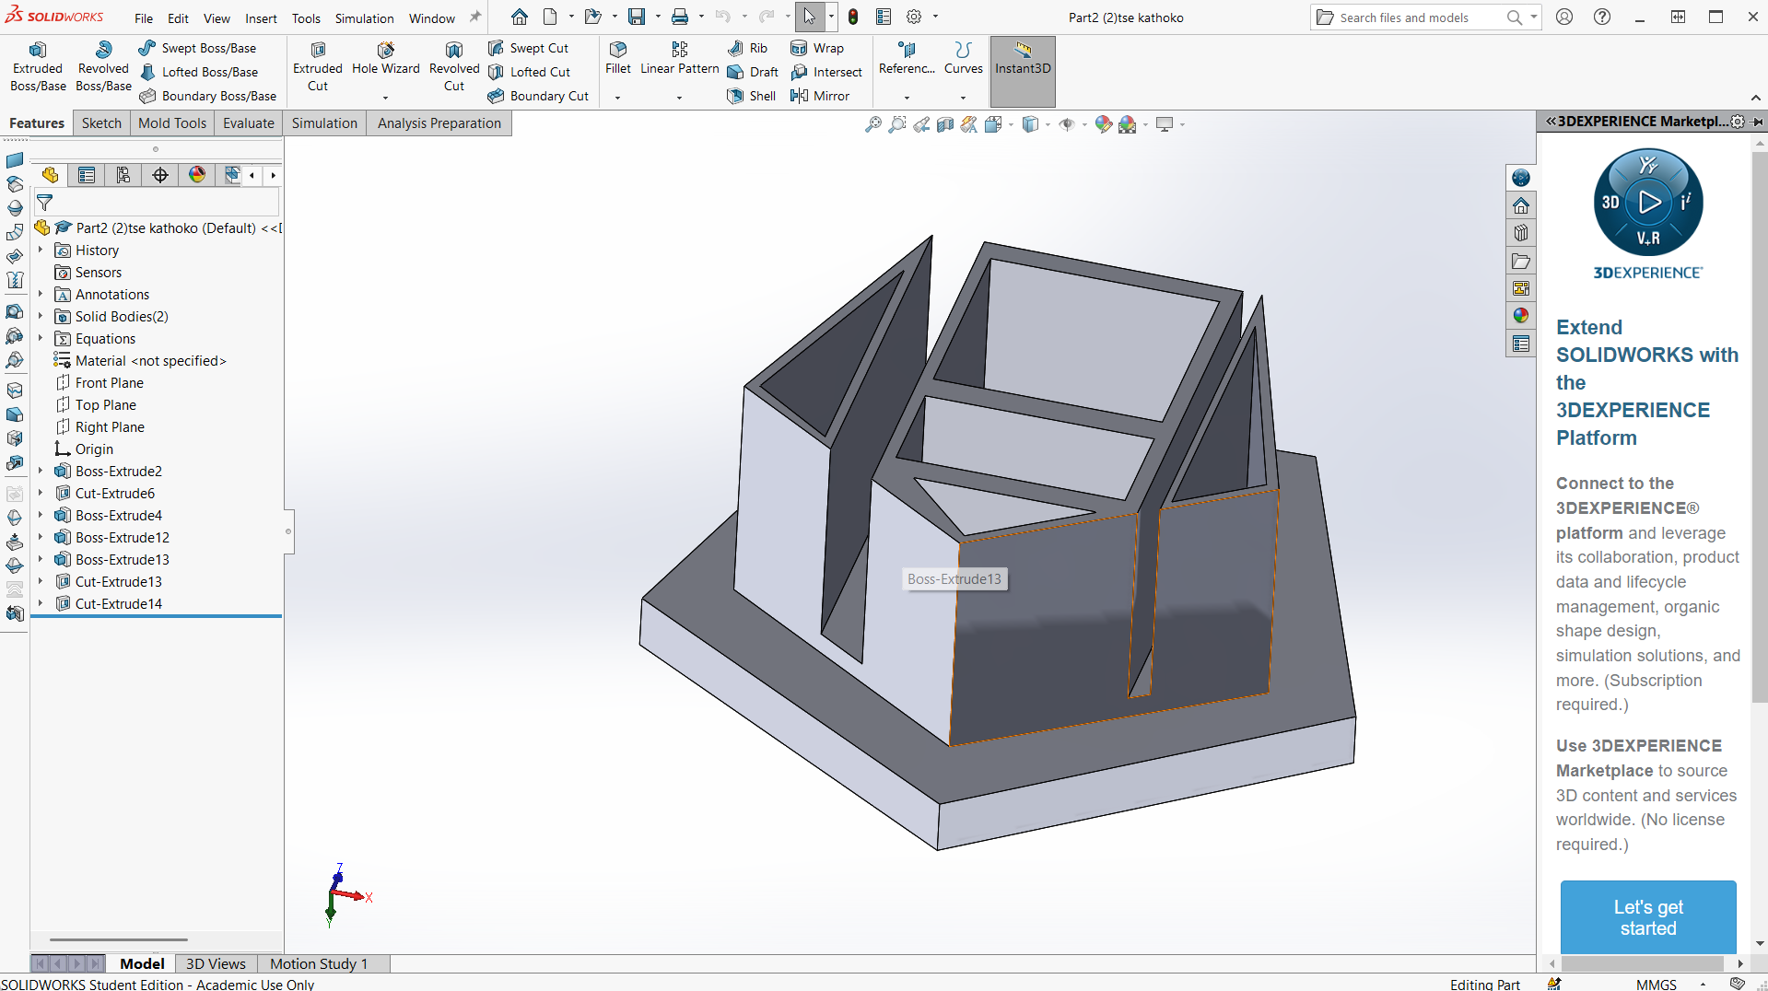This screenshot has height=991, width=1768.
Task: Open the PropertyManager tab icon
Action: click(87, 175)
